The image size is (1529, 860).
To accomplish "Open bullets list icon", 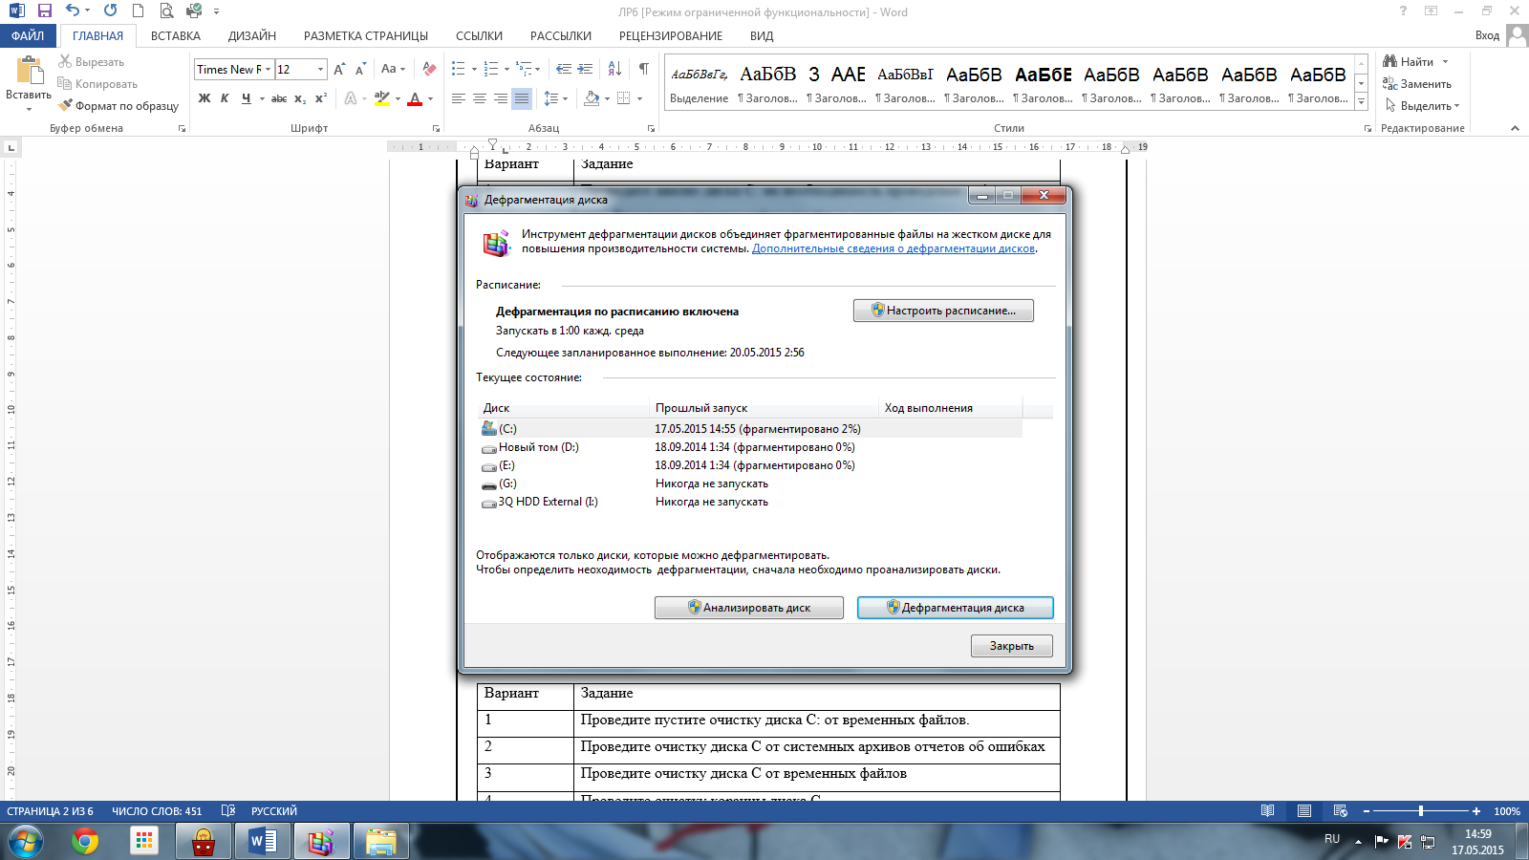I will click(459, 69).
